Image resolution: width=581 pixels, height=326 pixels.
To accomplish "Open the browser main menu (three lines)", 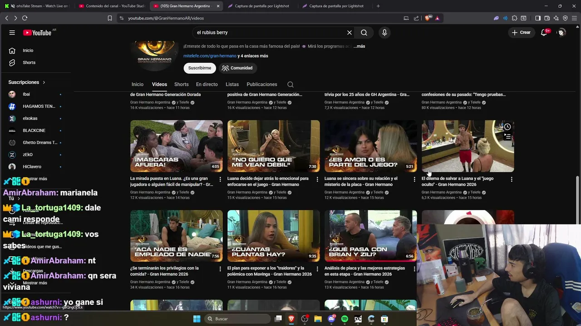I will 575,18.
